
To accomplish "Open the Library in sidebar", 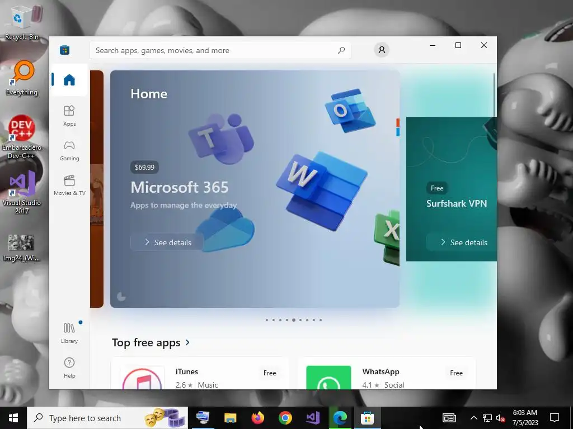I will (69, 333).
